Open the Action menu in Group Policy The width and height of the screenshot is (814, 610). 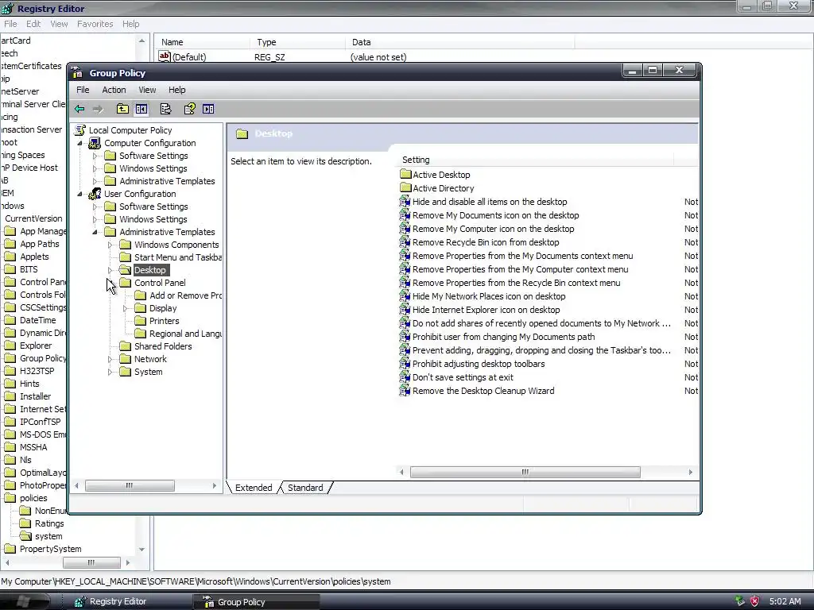(114, 90)
